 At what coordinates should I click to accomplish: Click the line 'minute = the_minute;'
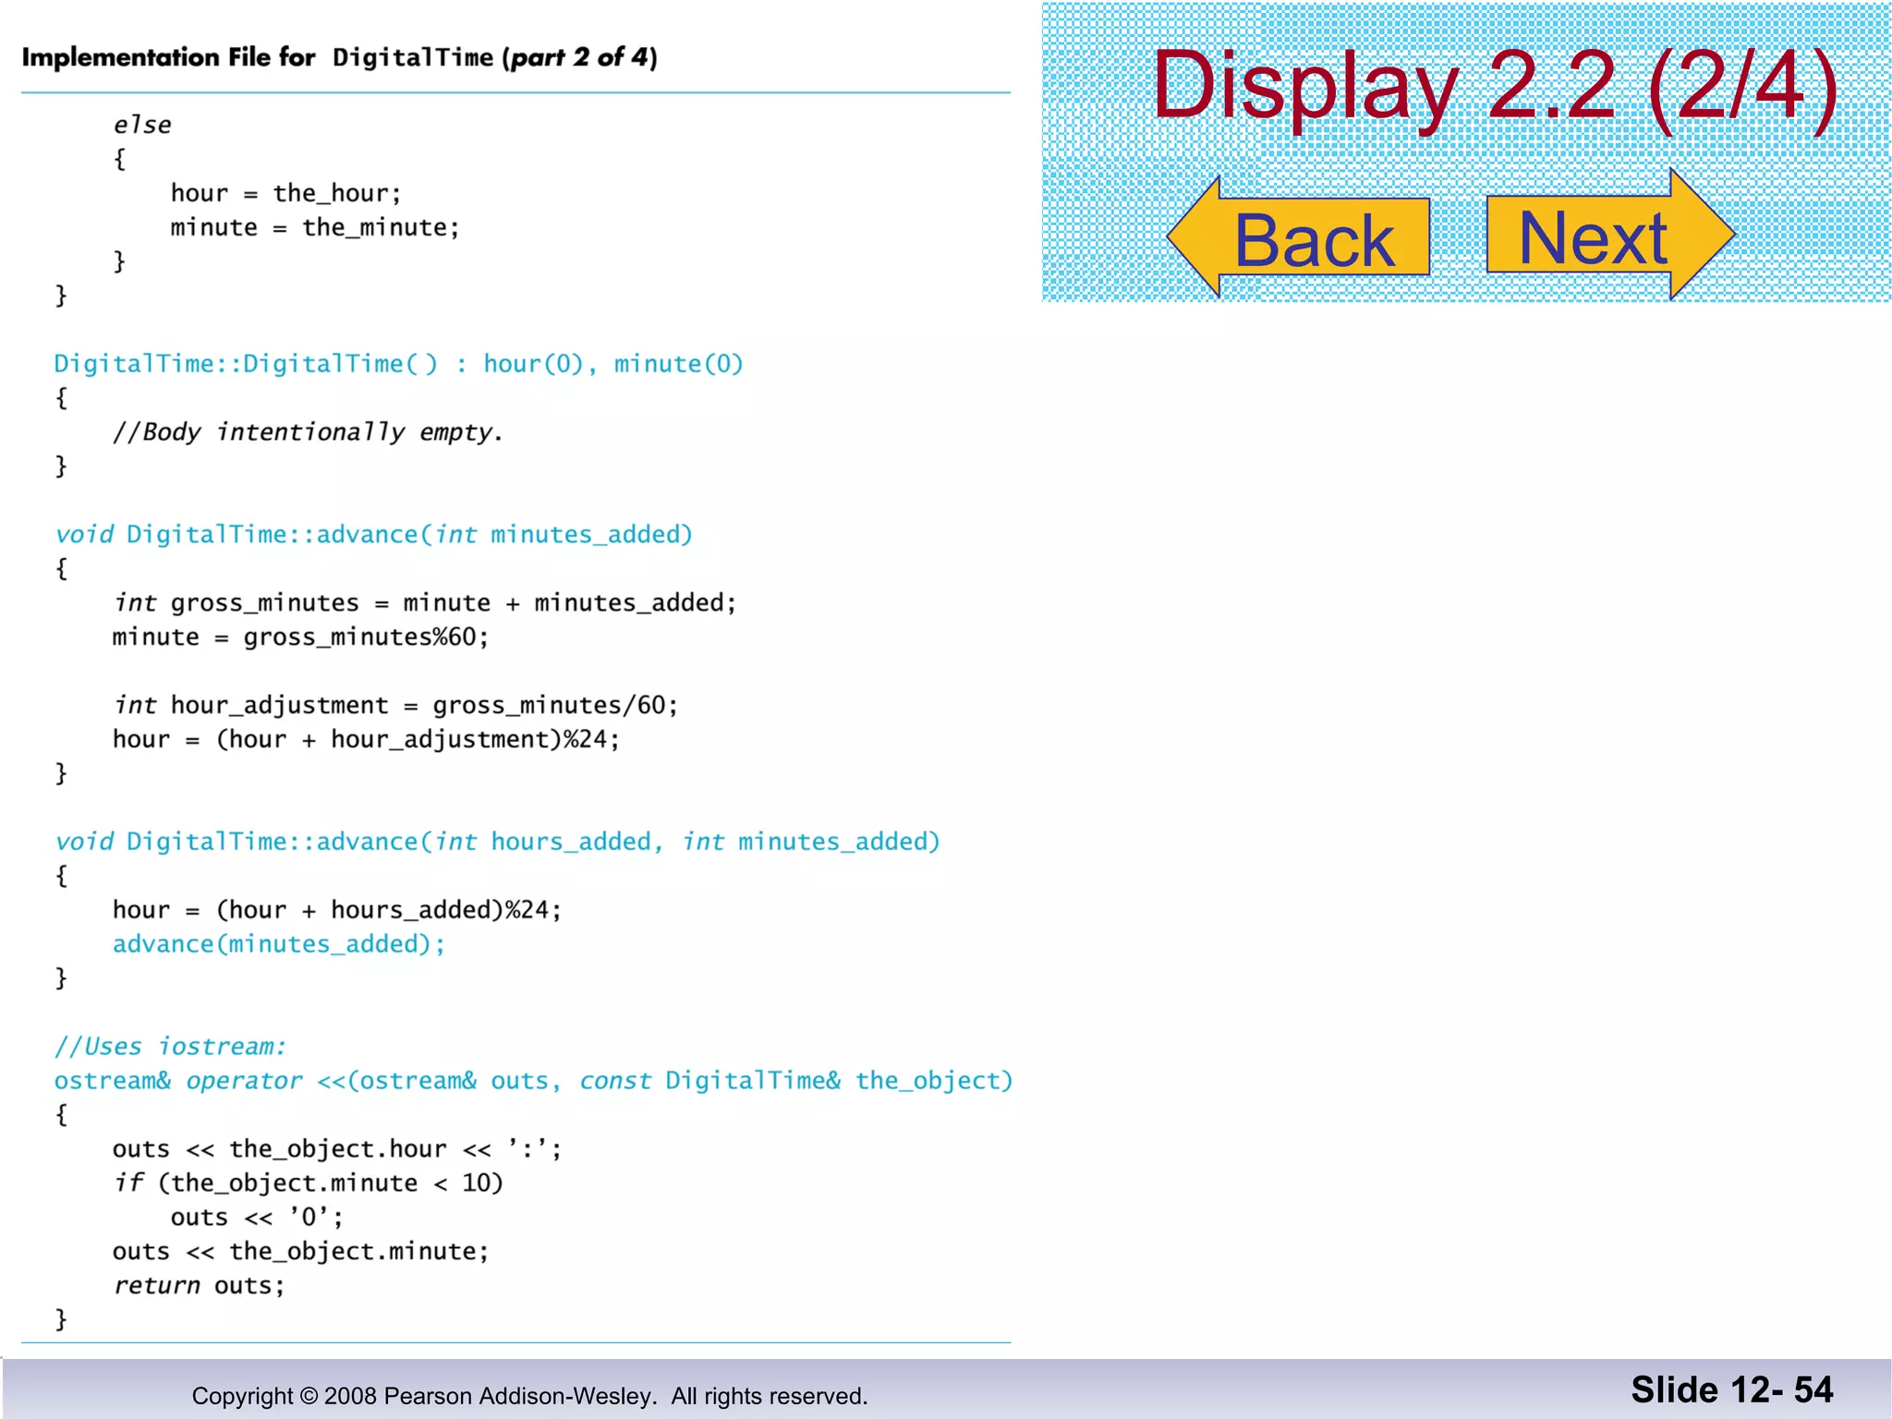point(314,227)
